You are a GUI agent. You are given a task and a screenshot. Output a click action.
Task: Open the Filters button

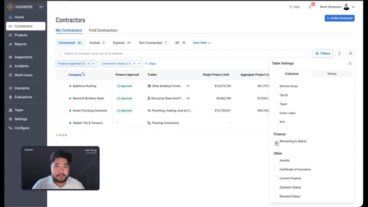pos(323,53)
